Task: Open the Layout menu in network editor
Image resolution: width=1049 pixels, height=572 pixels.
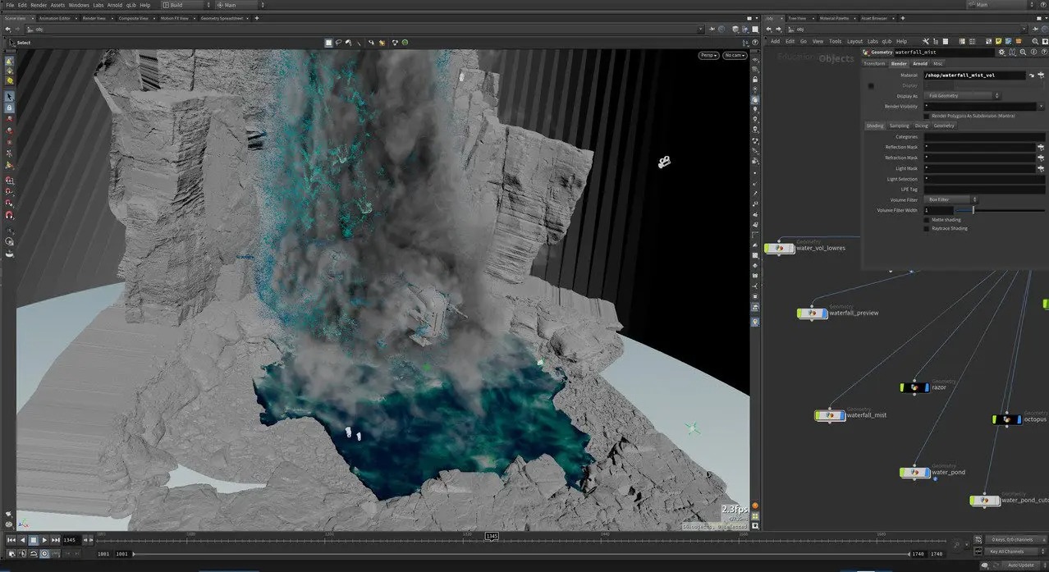Action: click(x=854, y=41)
